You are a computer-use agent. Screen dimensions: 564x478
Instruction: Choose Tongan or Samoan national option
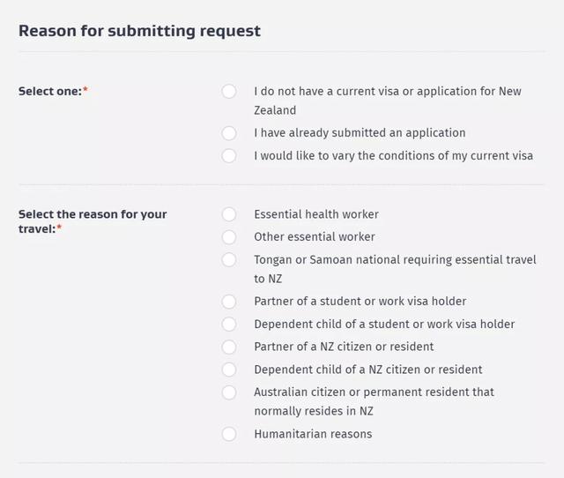pyautogui.click(x=229, y=260)
